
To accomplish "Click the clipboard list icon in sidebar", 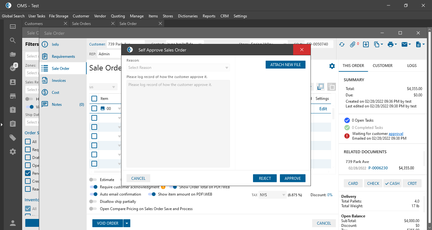I will [13, 124].
